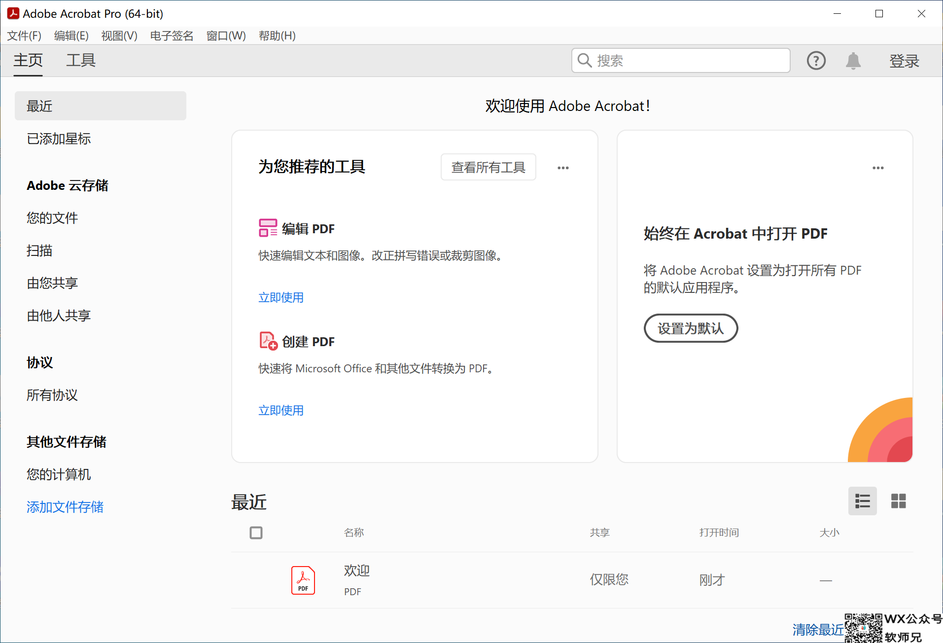943x643 pixels.
Task: Click the search magnifier icon
Action: (585, 60)
